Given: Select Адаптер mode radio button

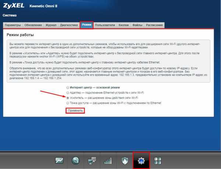Looking at the screenshot, I should pos(68,93).
